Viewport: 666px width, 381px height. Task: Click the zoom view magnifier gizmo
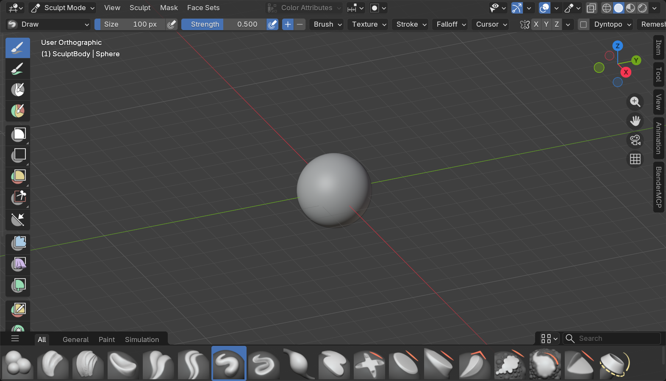click(x=635, y=102)
